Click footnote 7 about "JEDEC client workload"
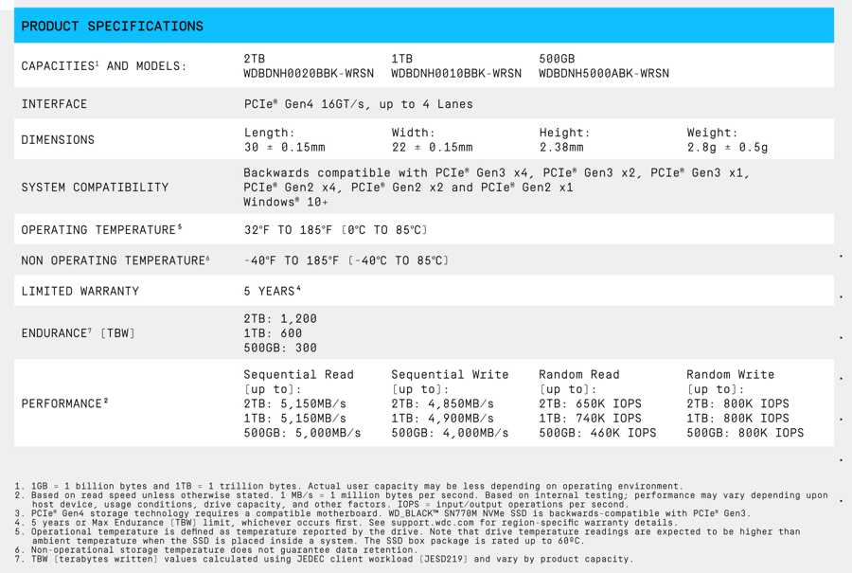 pyautogui.click(x=324, y=559)
